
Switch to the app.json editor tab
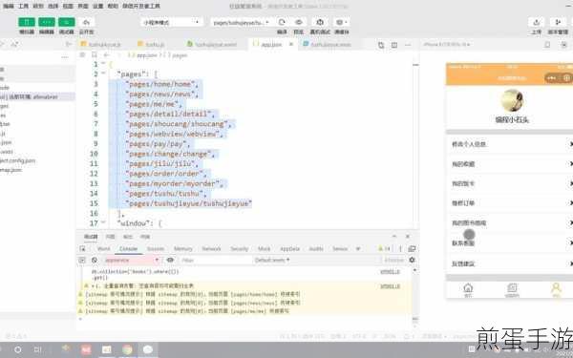pyautogui.click(x=271, y=44)
